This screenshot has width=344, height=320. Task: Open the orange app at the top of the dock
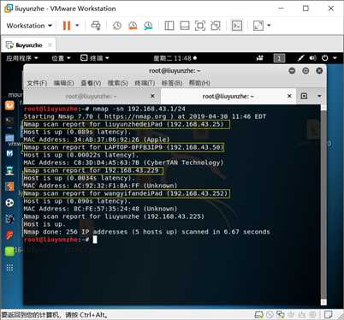(9, 105)
